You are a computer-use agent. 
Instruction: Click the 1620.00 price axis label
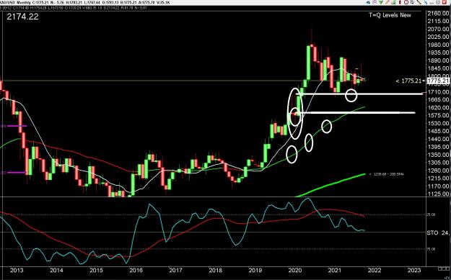click(x=439, y=107)
